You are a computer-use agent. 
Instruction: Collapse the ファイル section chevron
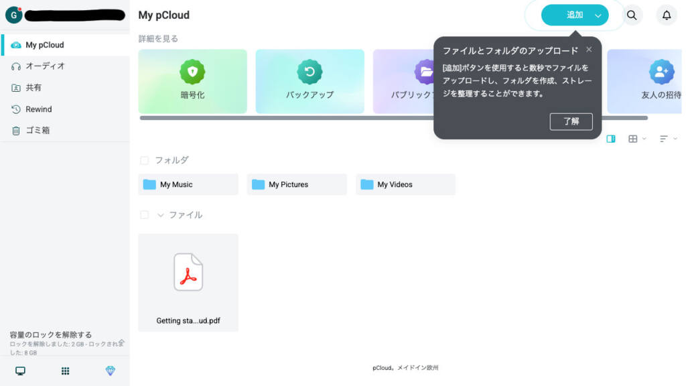(x=161, y=215)
